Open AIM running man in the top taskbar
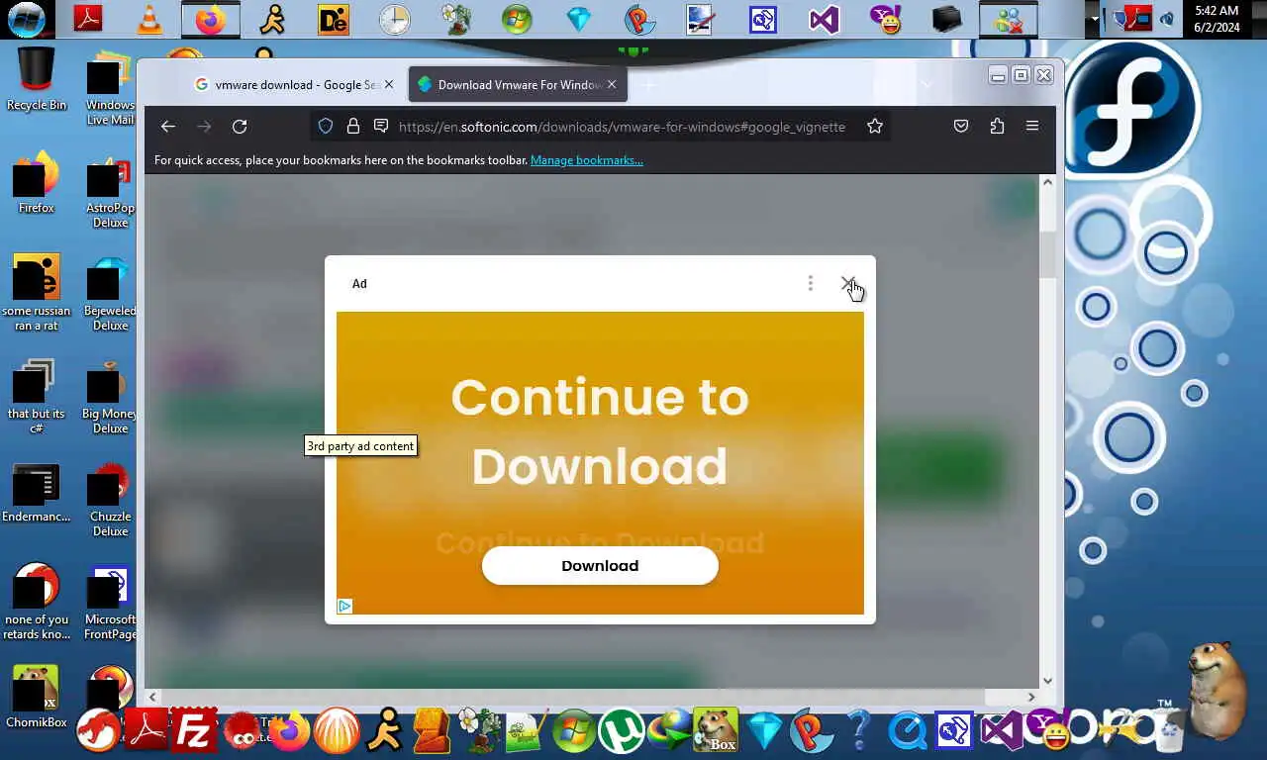This screenshot has width=1267, height=760. (271, 19)
